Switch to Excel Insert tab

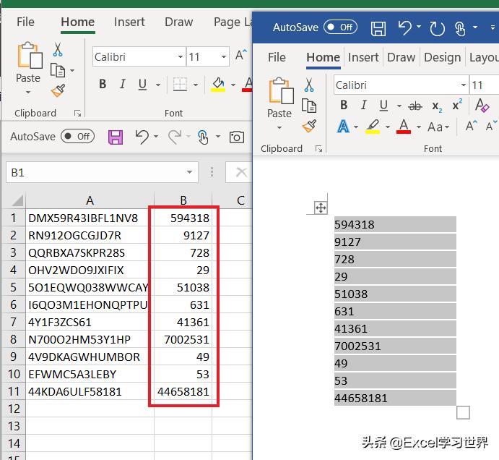coord(129,22)
